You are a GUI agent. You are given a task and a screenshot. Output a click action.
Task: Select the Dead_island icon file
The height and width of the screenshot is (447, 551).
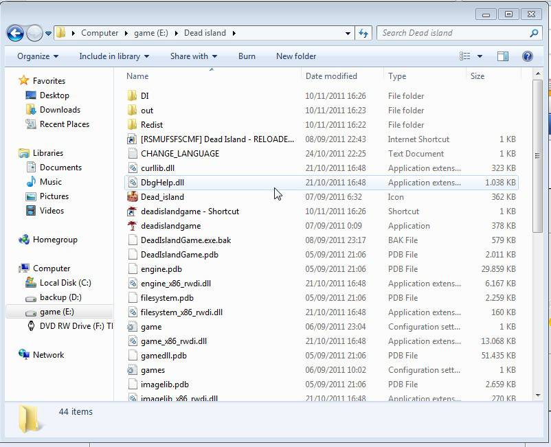(132, 196)
